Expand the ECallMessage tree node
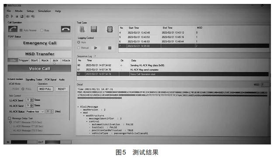The height and width of the screenshot is (158, 274). point(78,106)
